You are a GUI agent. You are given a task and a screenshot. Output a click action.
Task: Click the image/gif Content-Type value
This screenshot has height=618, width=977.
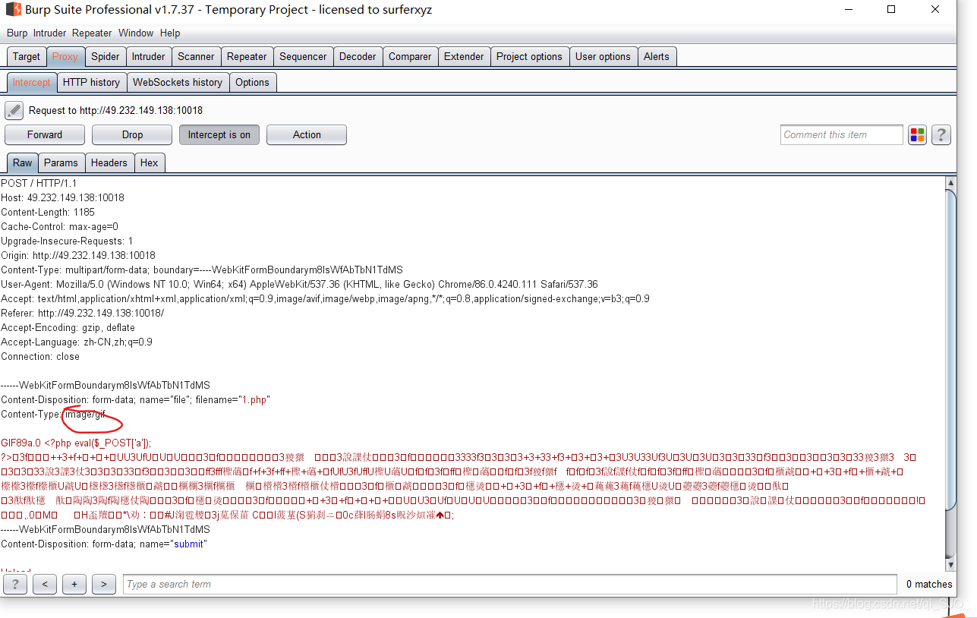pyautogui.click(x=84, y=414)
